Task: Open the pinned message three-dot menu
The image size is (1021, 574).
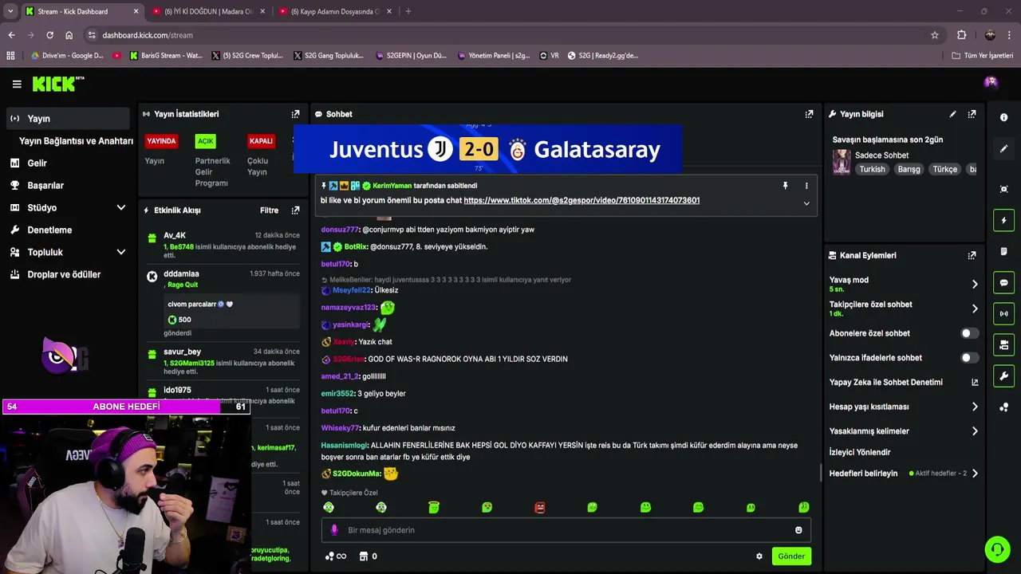Action: coord(806,186)
